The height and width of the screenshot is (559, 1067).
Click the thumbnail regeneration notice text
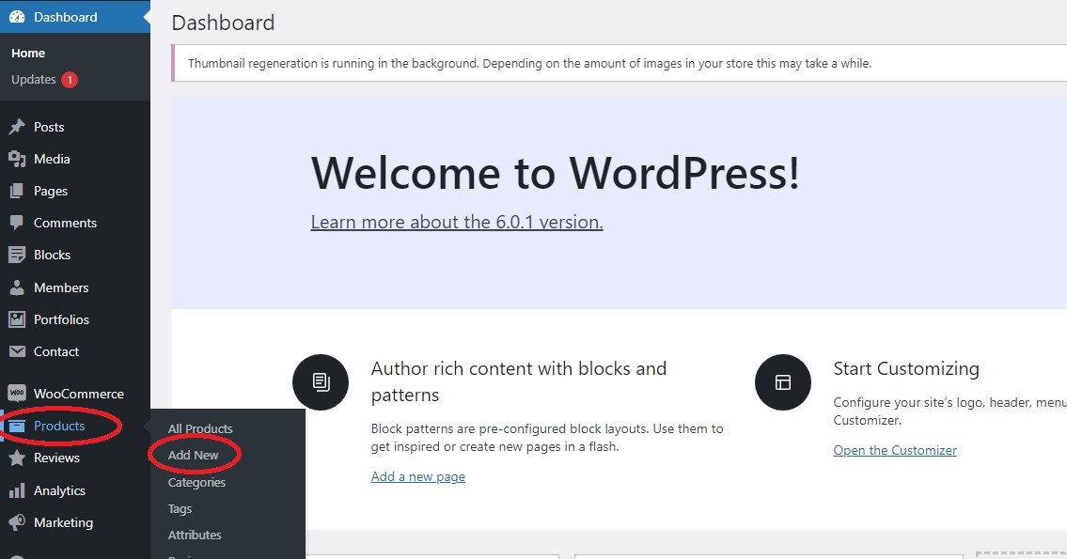(529, 63)
